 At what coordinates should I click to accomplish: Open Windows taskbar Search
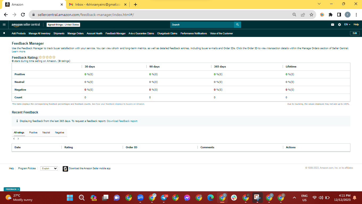tap(82, 198)
